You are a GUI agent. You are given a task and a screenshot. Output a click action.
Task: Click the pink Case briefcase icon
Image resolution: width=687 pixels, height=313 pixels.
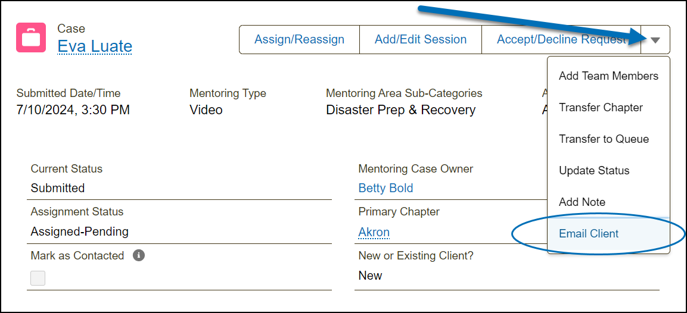(31, 37)
